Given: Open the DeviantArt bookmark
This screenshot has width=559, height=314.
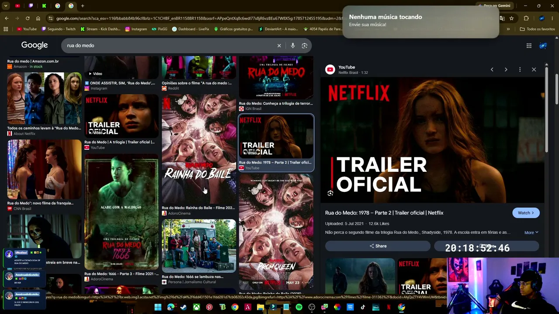Looking at the screenshot, I should coord(278,29).
